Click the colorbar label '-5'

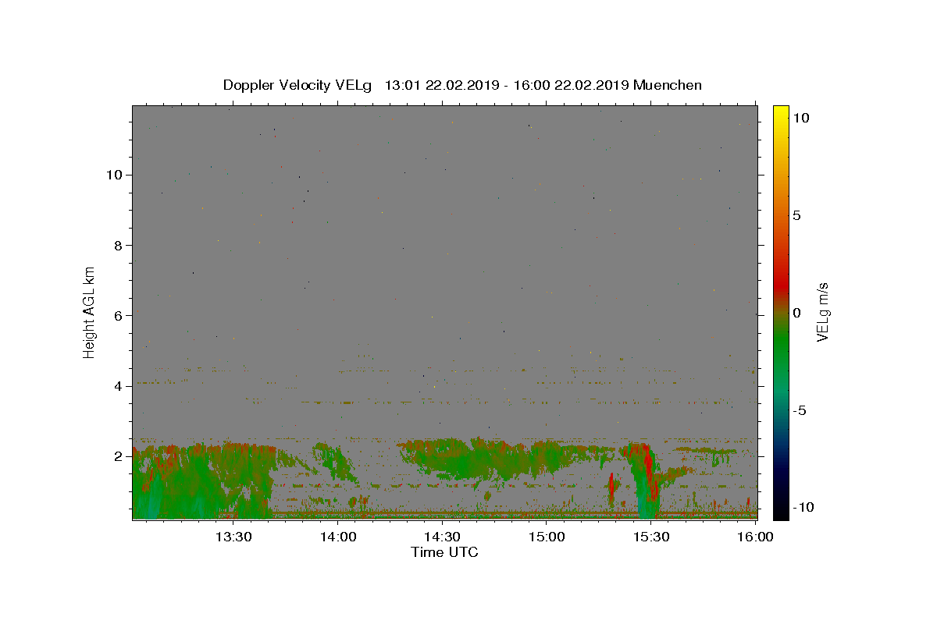pos(799,410)
